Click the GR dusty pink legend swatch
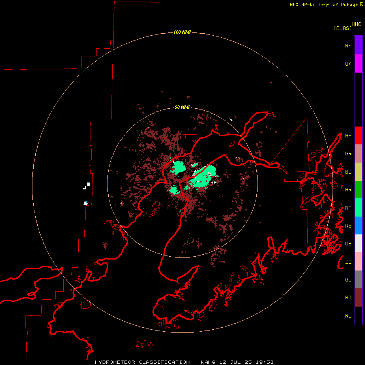 point(358,154)
